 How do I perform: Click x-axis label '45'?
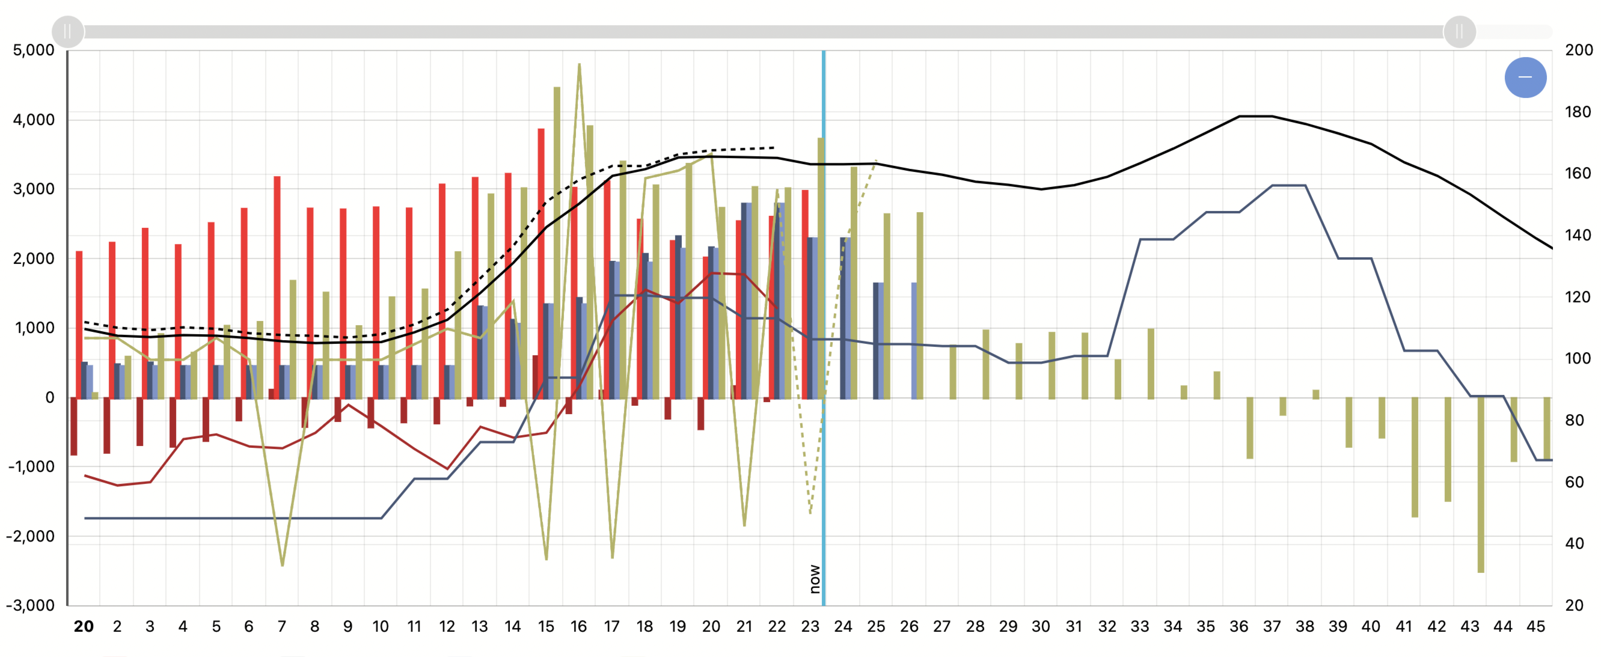coord(1535,626)
